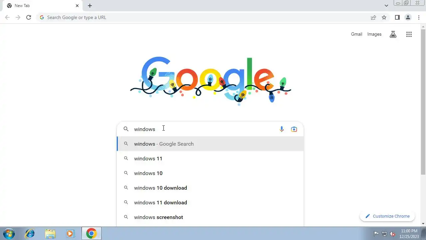The width and height of the screenshot is (426, 240).
Task: Open the Google apps grid
Action: point(409,34)
